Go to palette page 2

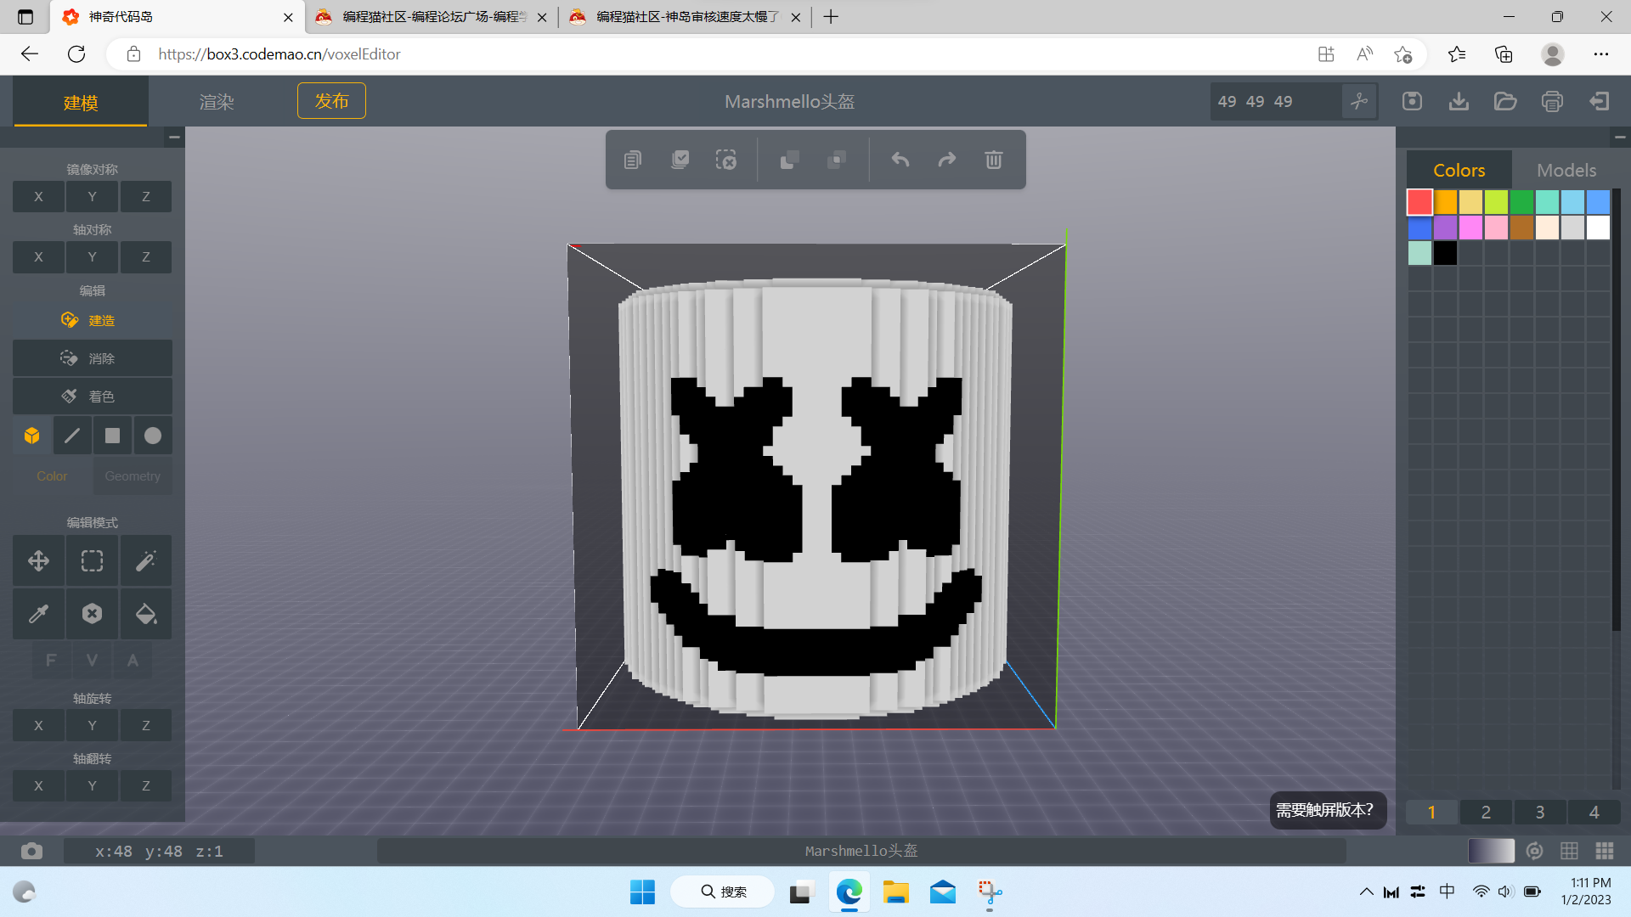[1486, 812]
